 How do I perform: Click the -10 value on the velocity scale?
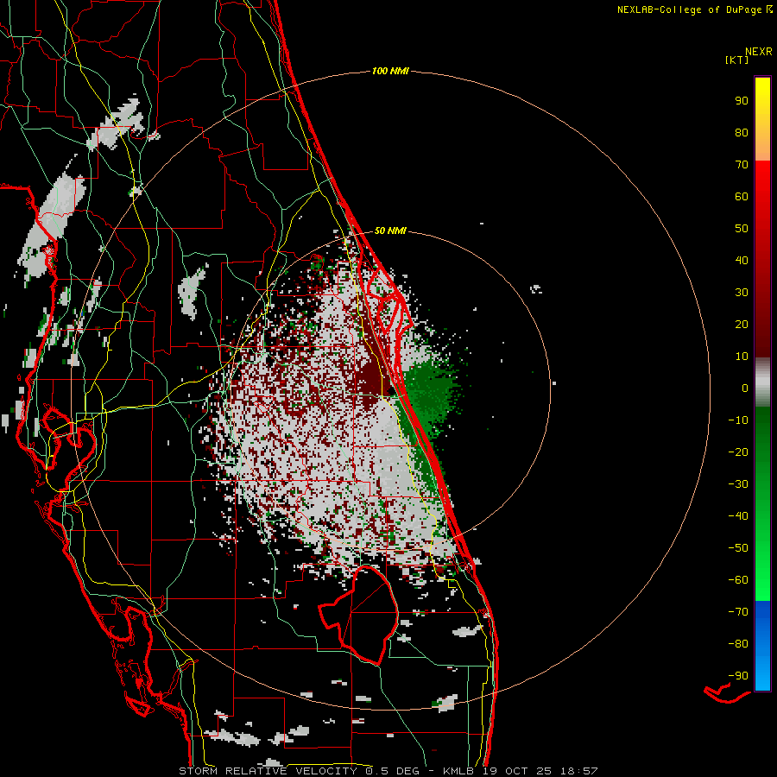(738, 420)
